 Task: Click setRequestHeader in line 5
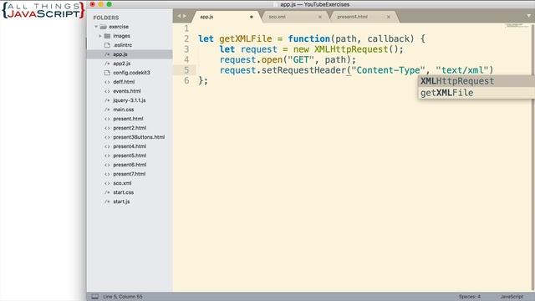pyautogui.click(x=304, y=70)
